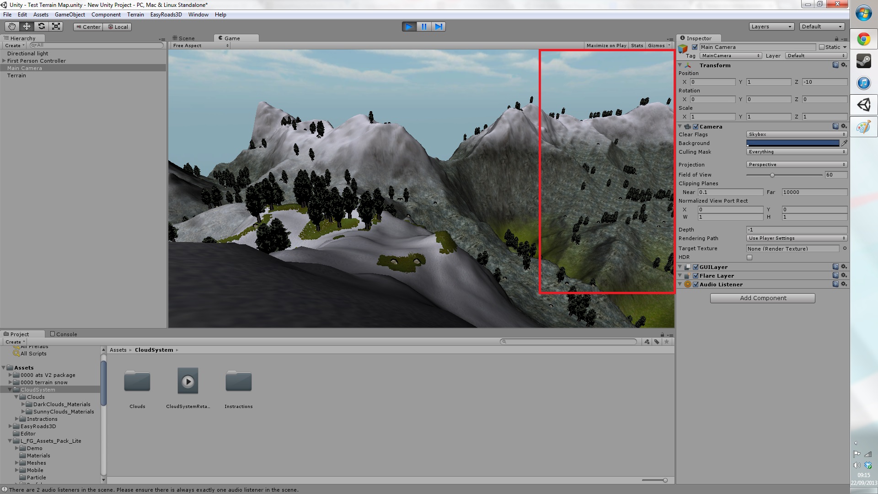Select CloudSystemRota asset icon
878x494 pixels.
[x=188, y=381]
